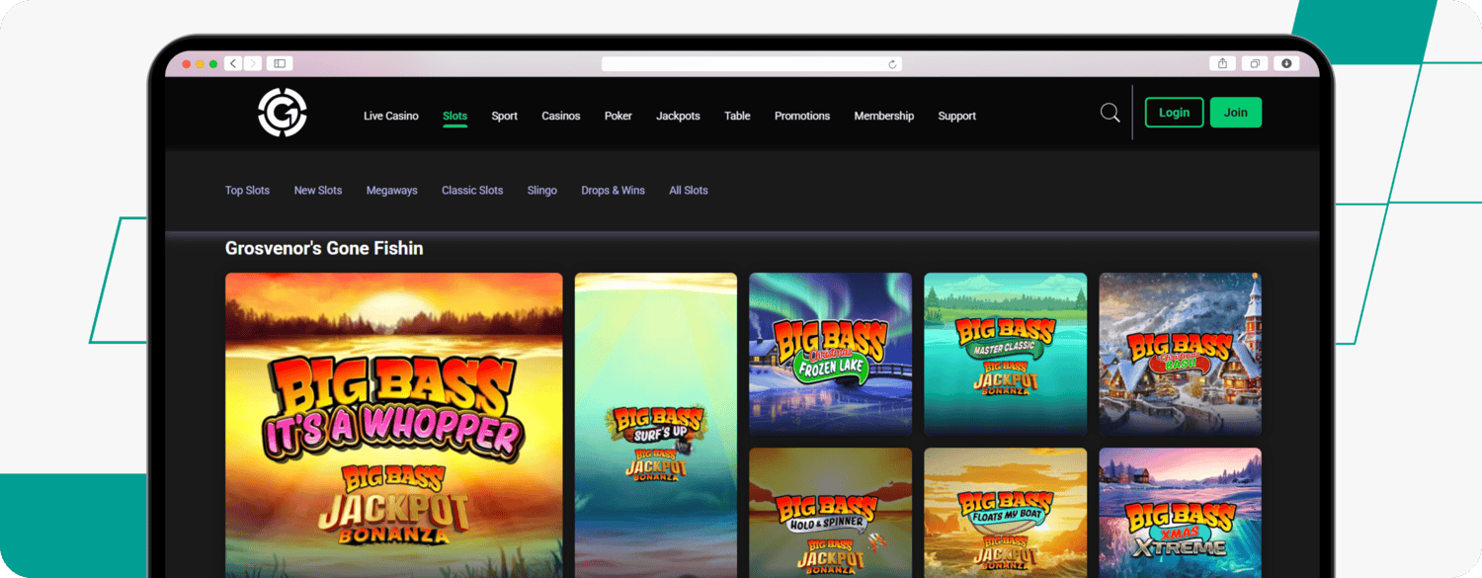Click the browser share icon

click(x=1223, y=63)
